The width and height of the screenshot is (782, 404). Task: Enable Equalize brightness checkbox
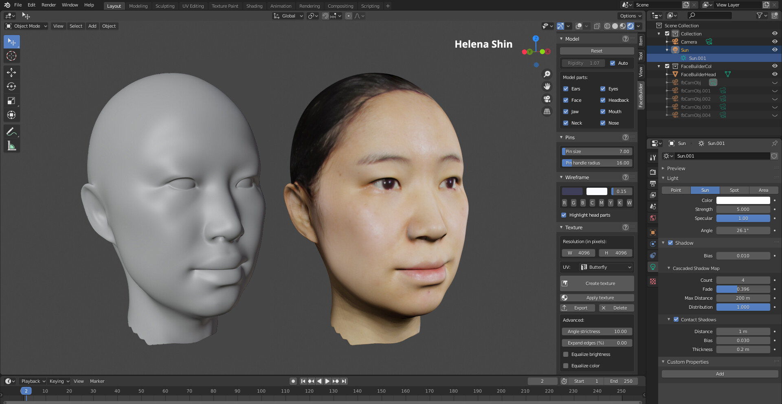pos(566,354)
